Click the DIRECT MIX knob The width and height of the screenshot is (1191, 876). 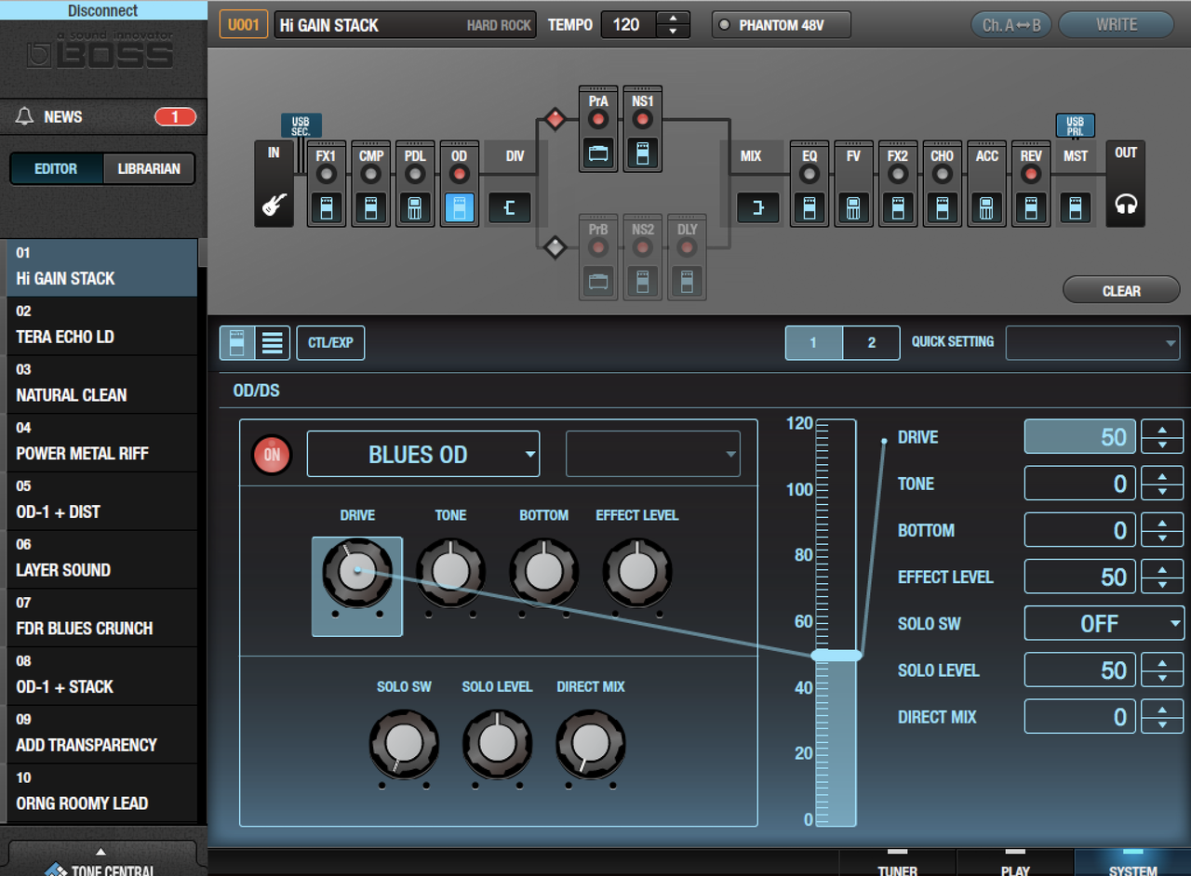coord(590,743)
